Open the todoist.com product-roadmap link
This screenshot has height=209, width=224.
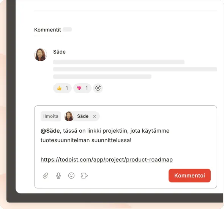tap(107, 160)
